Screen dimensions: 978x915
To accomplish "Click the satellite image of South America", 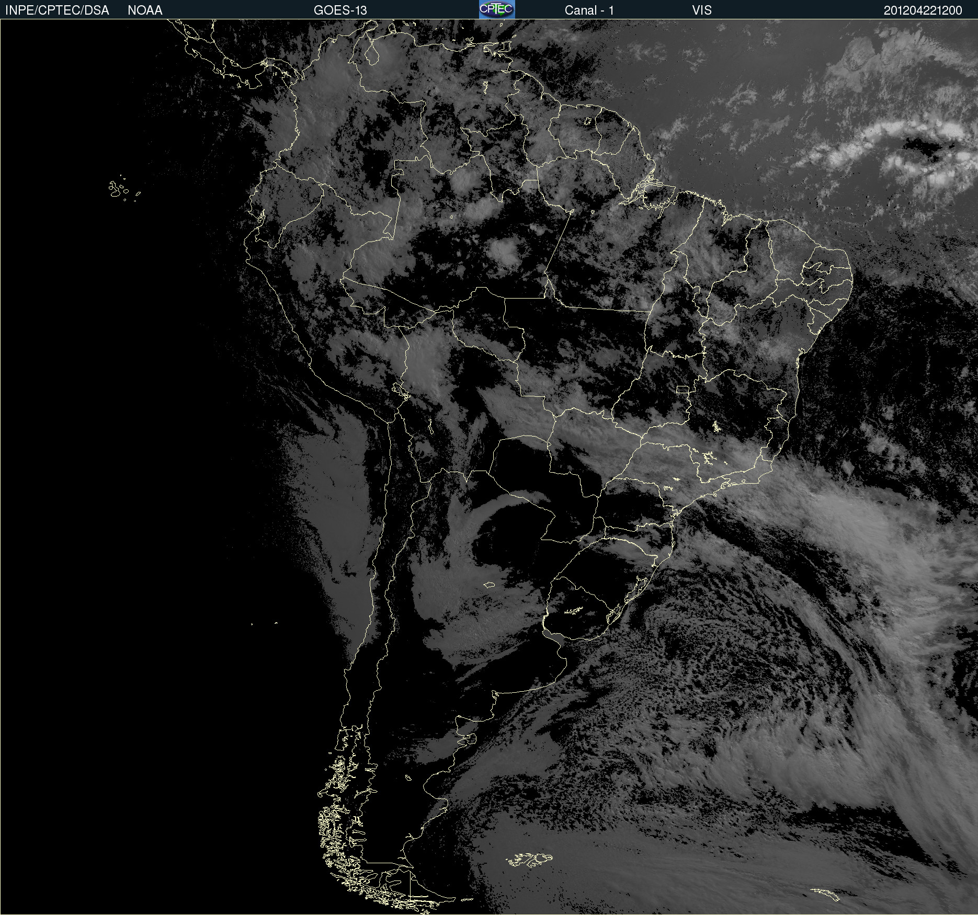I will click(489, 467).
